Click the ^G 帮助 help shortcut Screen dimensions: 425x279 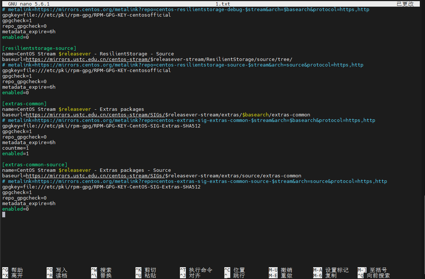13,270
